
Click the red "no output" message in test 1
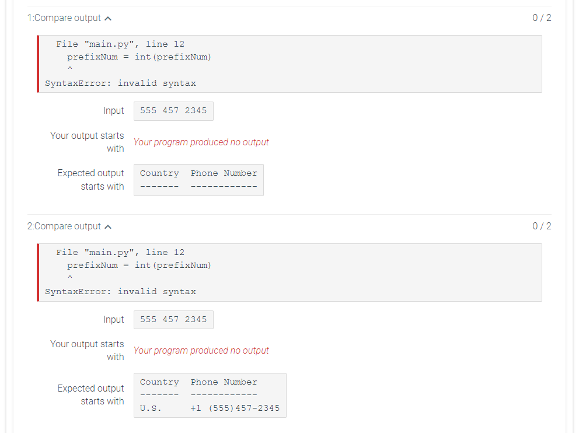pyautogui.click(x=201, y=142)
